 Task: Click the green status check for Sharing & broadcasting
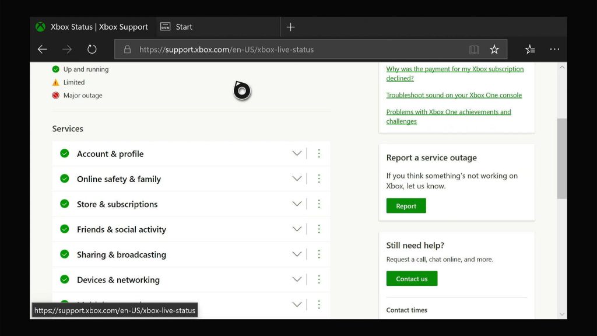[x=65, y=254]
